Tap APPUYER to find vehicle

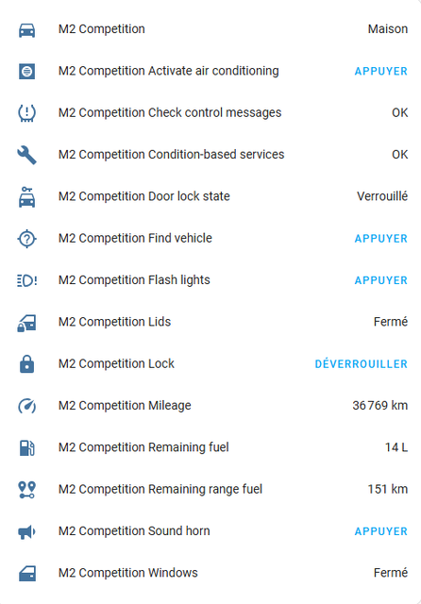[381, 239]
